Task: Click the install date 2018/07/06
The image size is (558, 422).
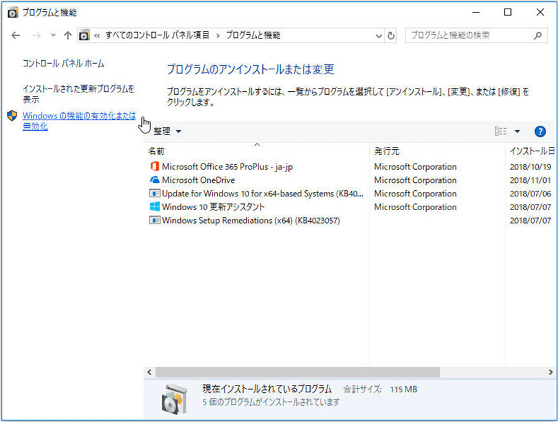Action: (x=530, y=193)
